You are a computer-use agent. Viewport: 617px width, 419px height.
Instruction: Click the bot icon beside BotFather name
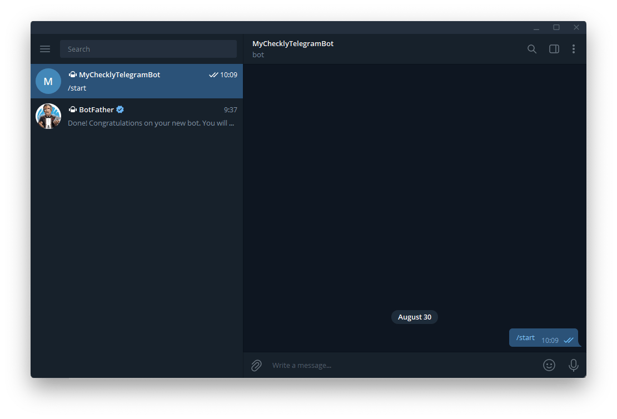click(72, 109)
